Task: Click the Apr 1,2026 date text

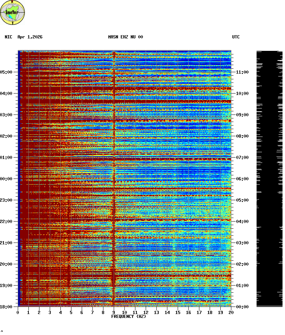Action: coord(30,37)
